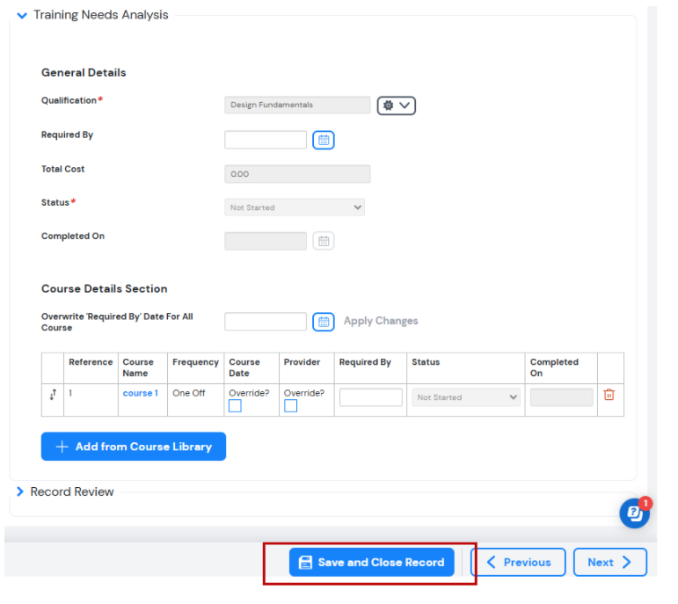678x604 pixels.
Task: Go to the Previous page
Action: [518, 562]
